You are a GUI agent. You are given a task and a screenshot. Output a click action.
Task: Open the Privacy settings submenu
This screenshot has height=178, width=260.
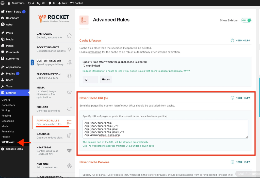(6, 137)
